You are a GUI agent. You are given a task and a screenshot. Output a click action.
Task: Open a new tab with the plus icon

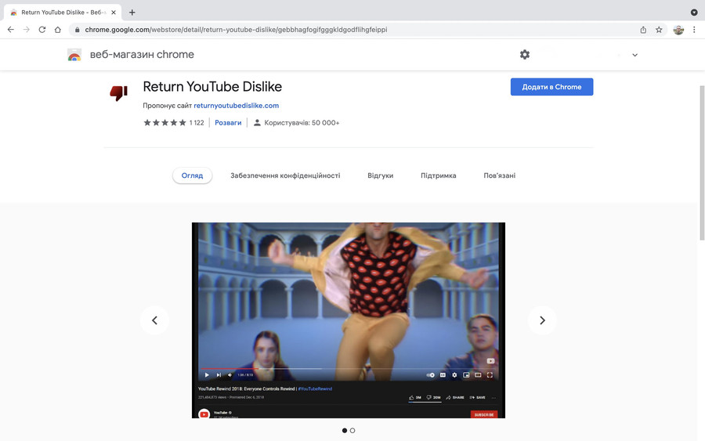coord(132,13)
